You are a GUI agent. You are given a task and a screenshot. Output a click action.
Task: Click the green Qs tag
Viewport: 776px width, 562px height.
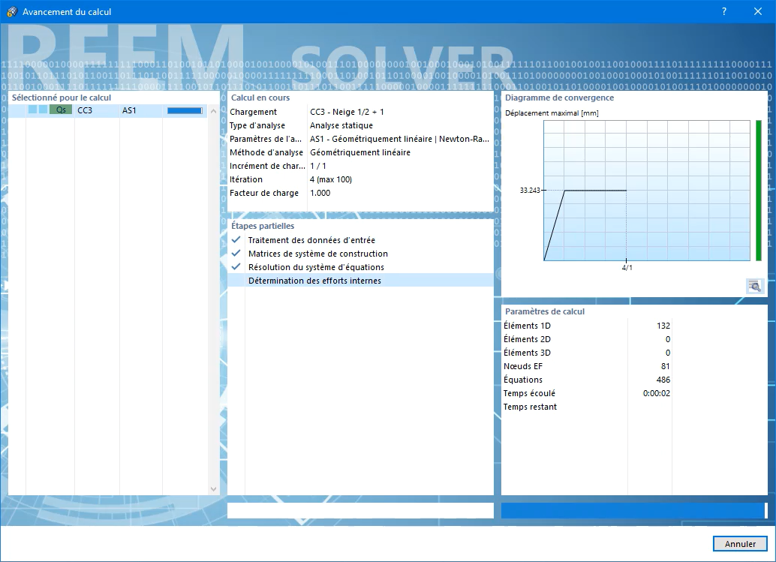[x=61, y=110]
